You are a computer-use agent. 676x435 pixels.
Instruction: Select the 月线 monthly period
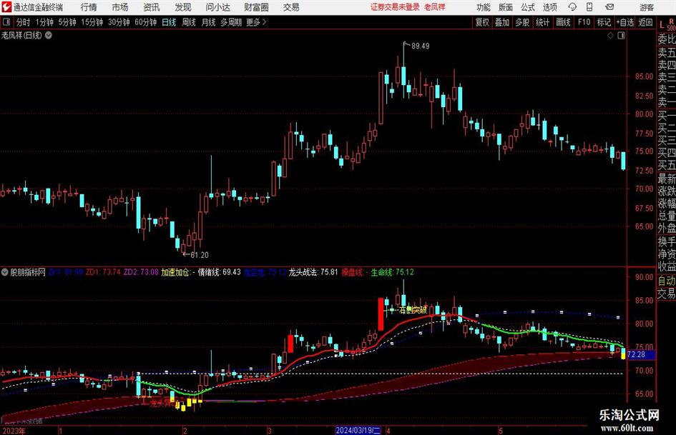pos(208,22)
